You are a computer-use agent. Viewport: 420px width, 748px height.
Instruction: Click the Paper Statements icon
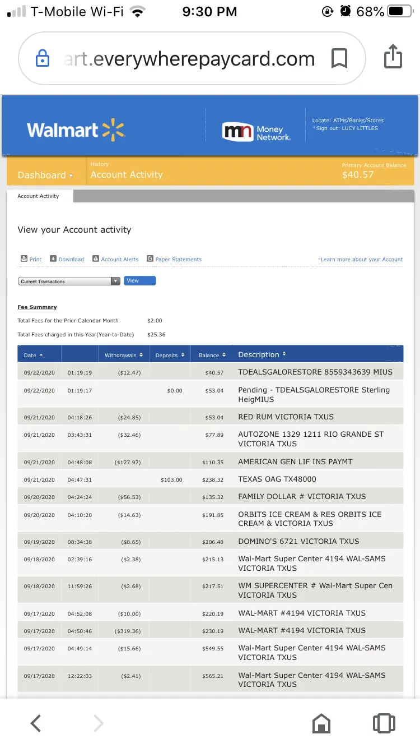(x=150, y=259)
